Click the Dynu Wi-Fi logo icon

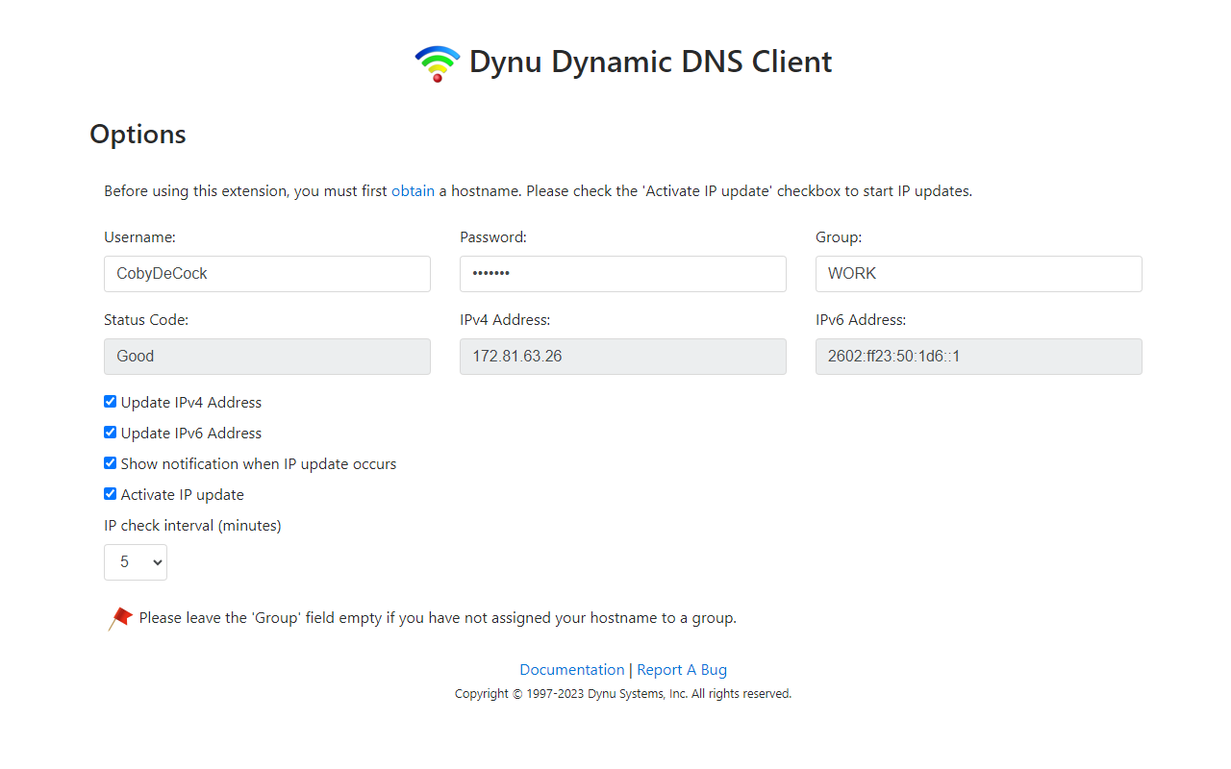pyautogui.click(x=438, y=62)
